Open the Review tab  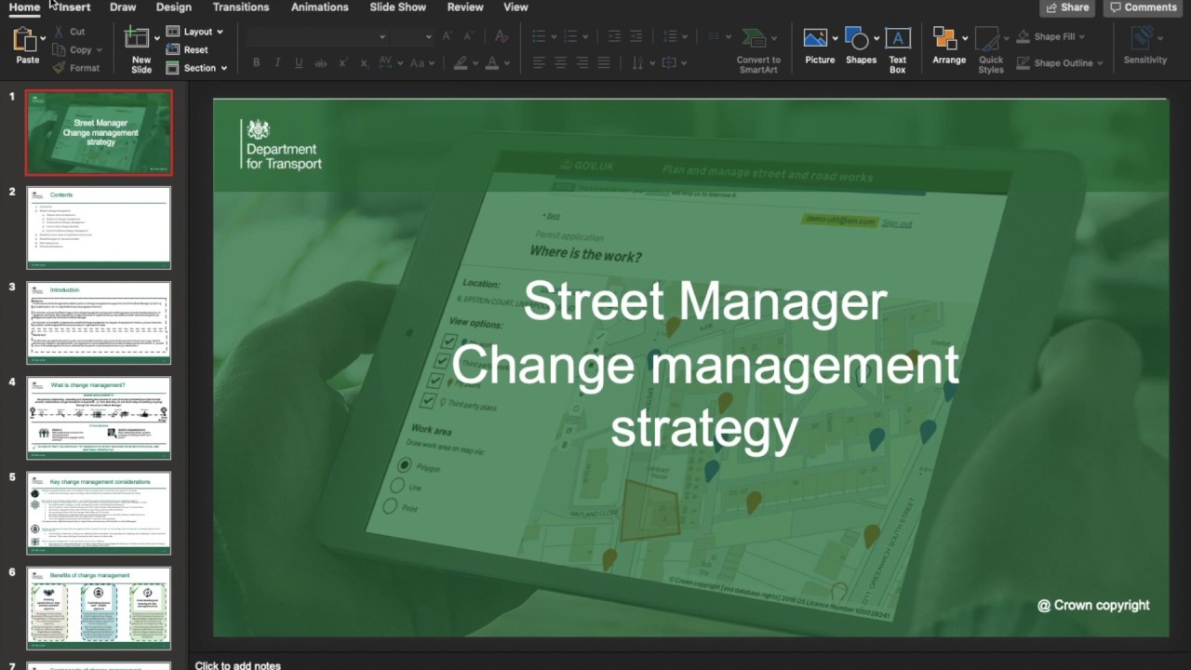coord(465,7)
